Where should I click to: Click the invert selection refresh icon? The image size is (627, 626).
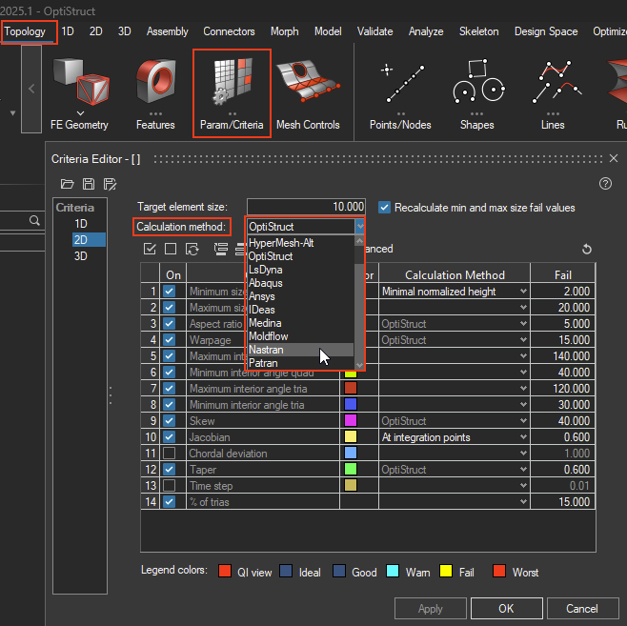point(192,249)
